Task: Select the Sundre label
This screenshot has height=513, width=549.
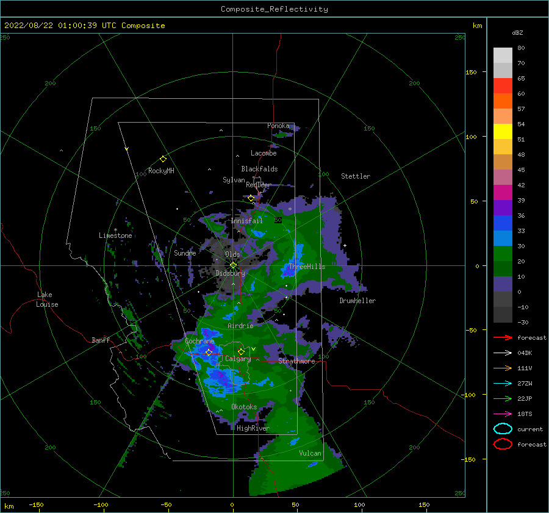Action: pos(185,253)
